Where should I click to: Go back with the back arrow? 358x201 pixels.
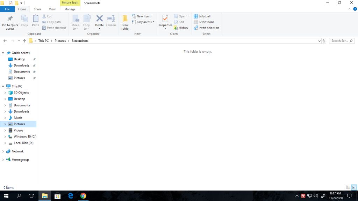tap(5, 41)
